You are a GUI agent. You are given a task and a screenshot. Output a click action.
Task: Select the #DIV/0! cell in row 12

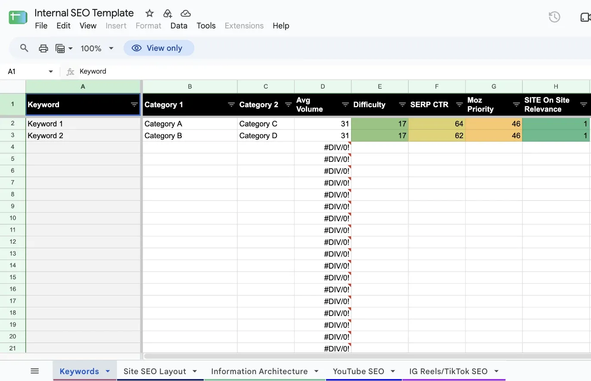323,242
